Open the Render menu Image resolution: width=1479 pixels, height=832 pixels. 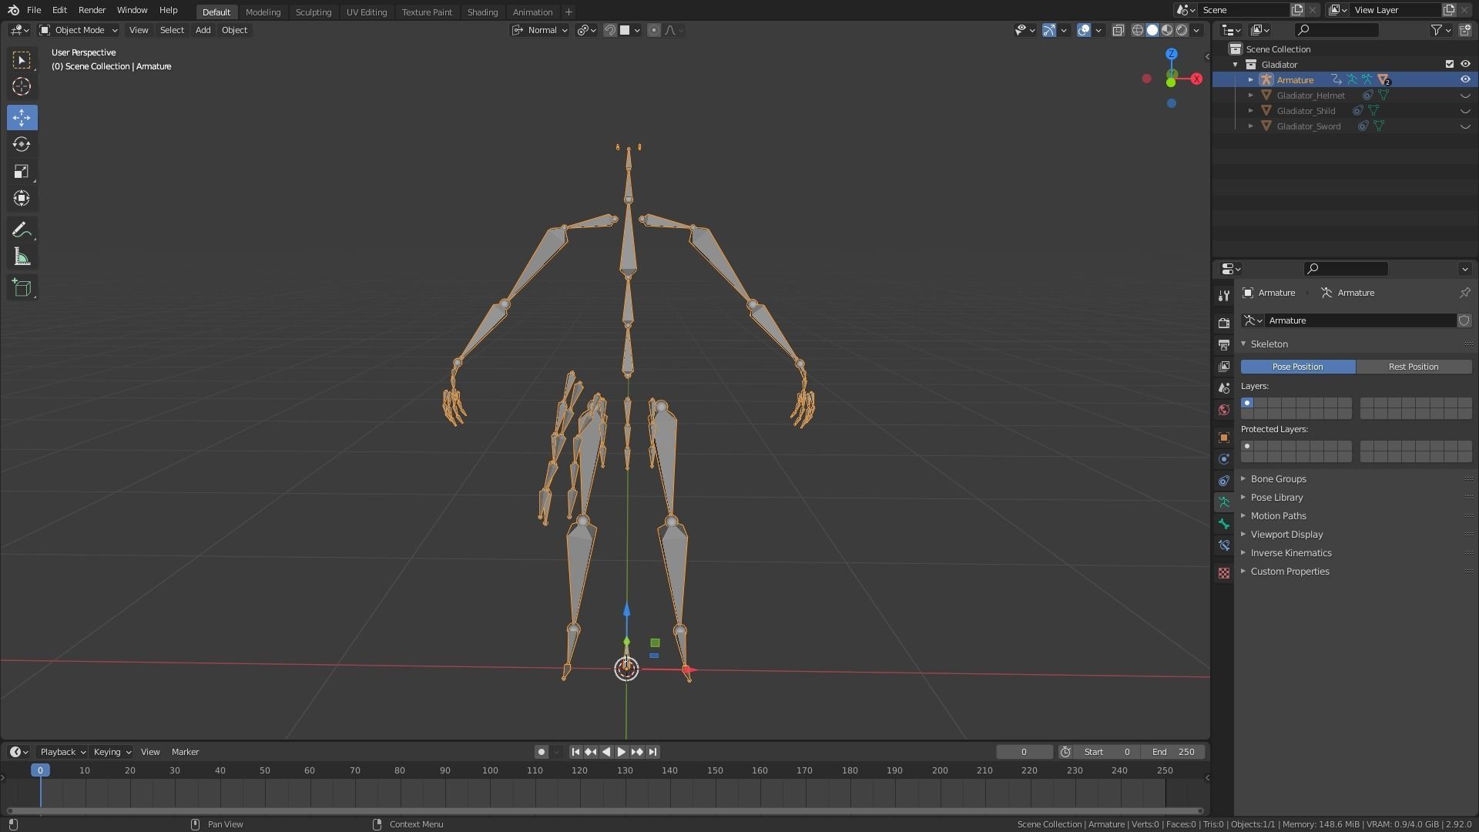[92, 10]
